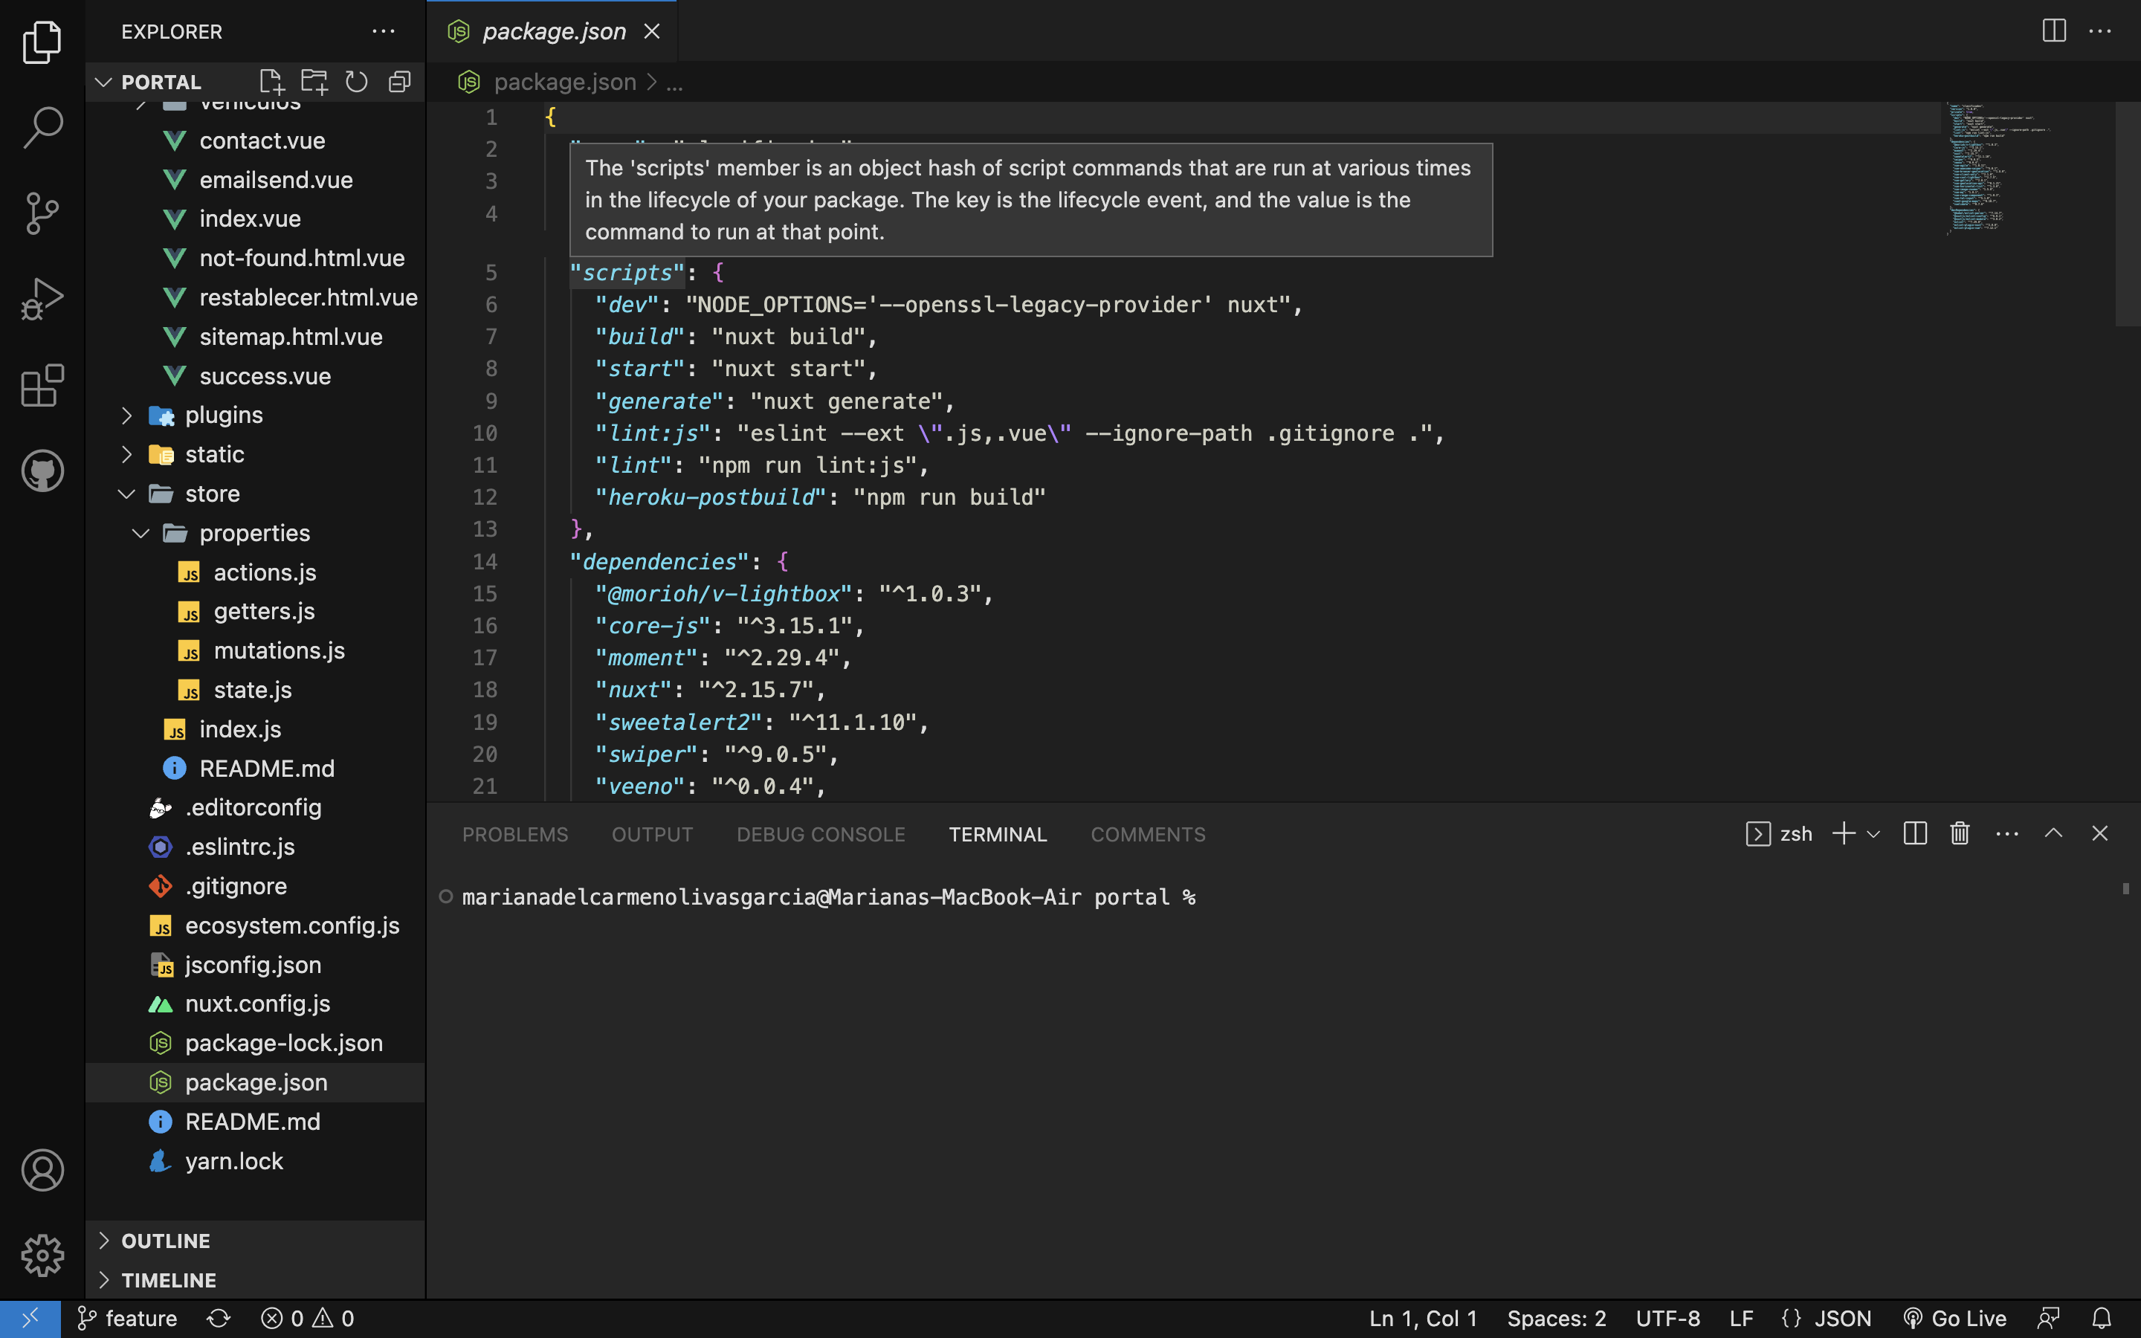Open the Source Control view
Viewport: 2141px width, 1338px height.
[42, 213]
